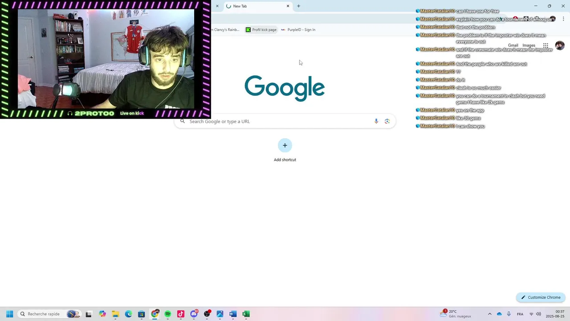The width and height of the screenshot is (570, 321).
Task: Click chat message "yes on the app"
Action: (x=470, y=110)
